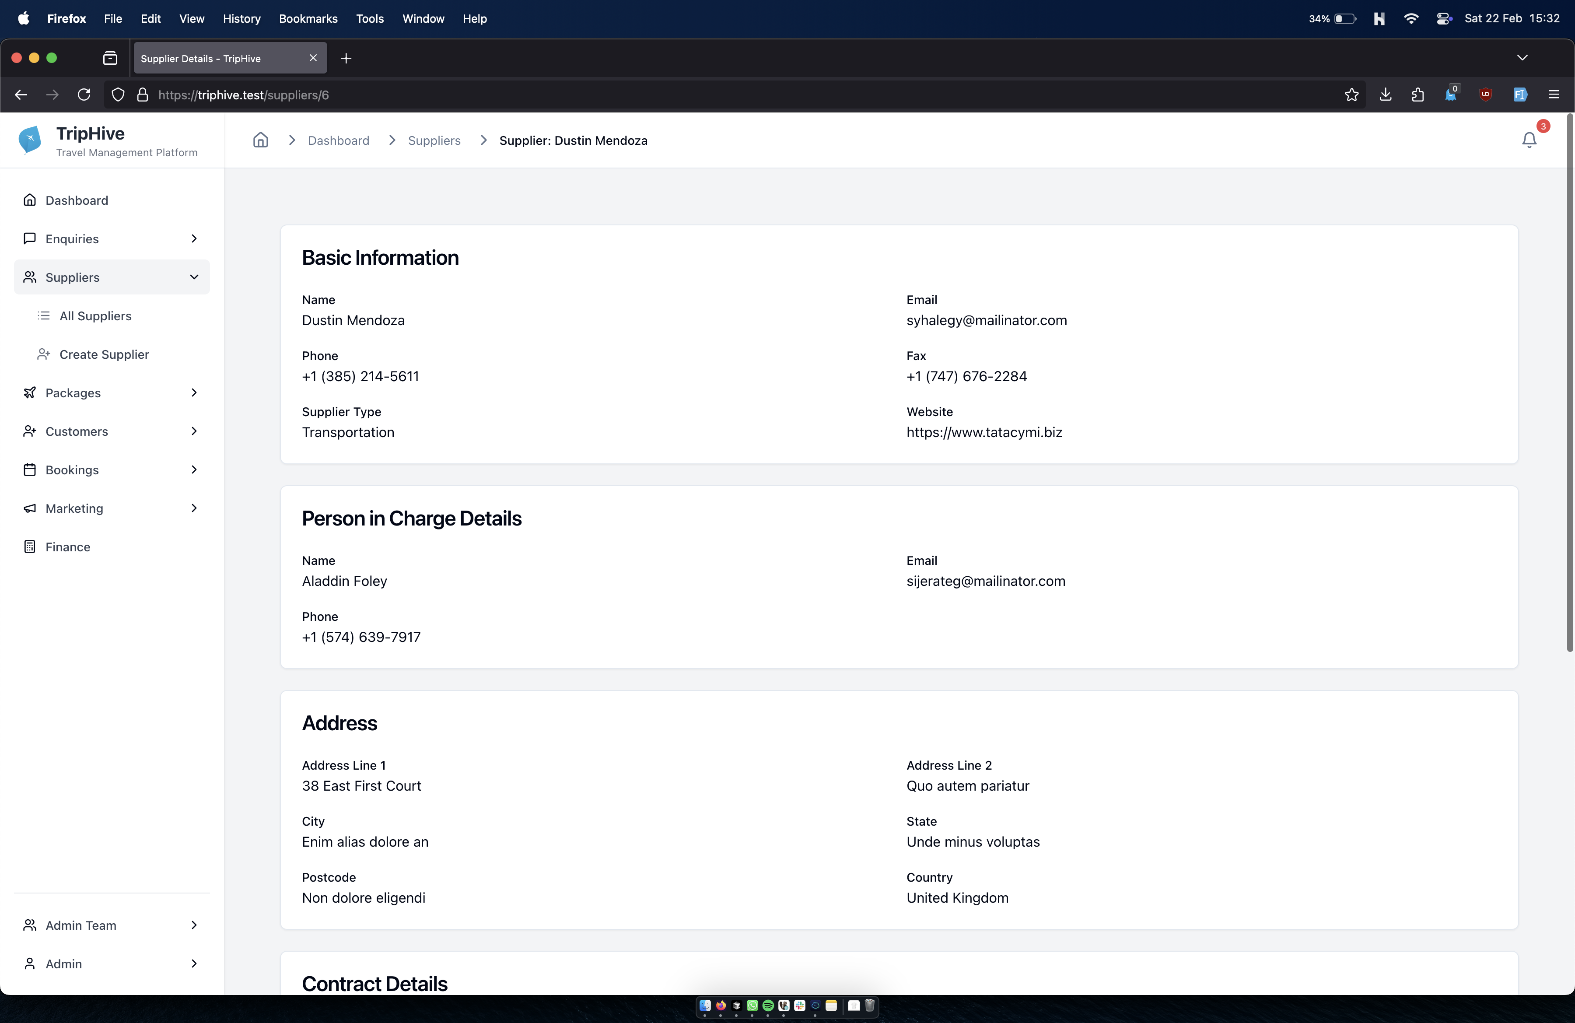Click the Create Supplier add-user icon
Screen dimensions: 1575x1023
tap(44, 354)
